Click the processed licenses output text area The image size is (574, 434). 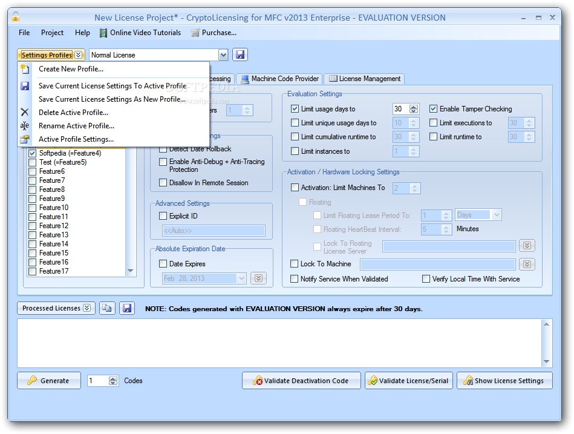point(279,343)
